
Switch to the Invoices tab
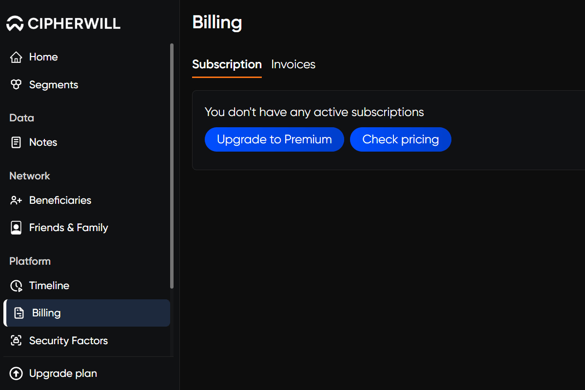[x=293, y=64]
